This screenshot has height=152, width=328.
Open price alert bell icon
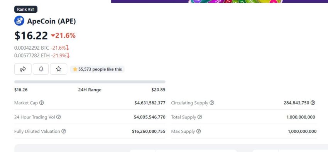point(41,69)
